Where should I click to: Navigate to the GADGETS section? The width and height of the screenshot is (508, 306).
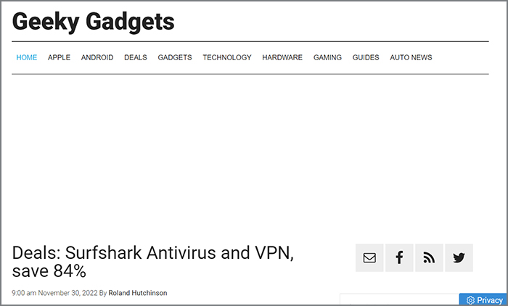tap(175, 57)
